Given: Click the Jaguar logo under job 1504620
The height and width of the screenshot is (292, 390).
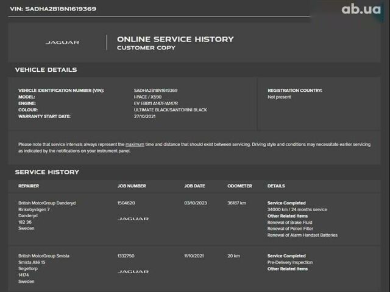Looking at the screenshot, I should tap(133, 219).
